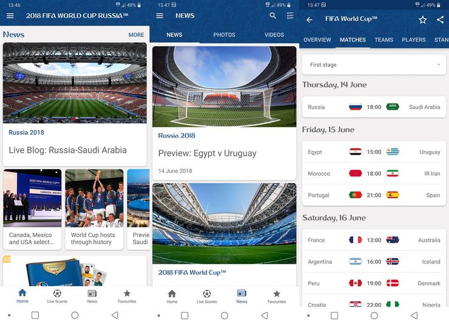Select the VIDEOS tab

274,35
